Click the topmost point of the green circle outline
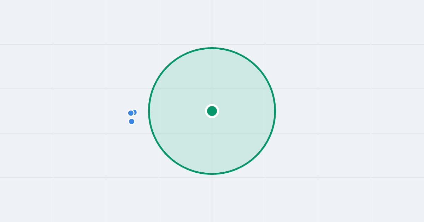The height and width of the screenshot is (222, 424). point(212,48)
